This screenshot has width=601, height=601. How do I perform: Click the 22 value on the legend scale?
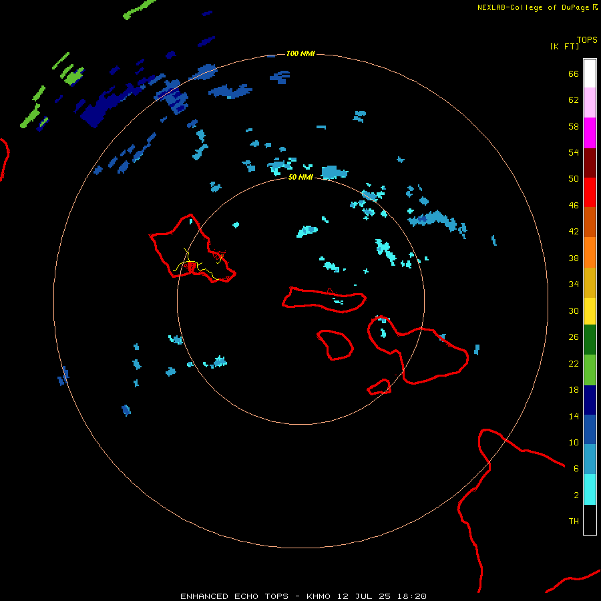(574, 363)
